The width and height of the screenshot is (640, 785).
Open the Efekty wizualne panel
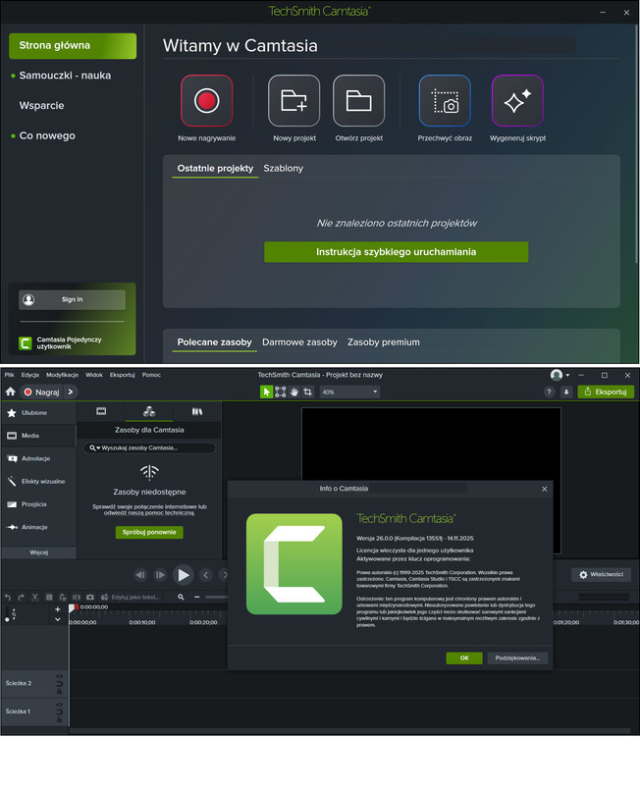tap(38, 482)
